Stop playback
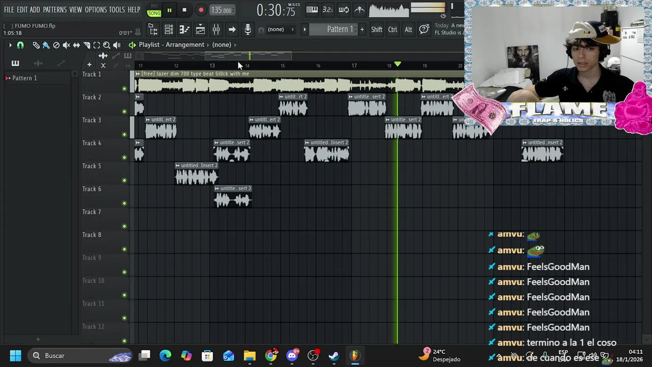 pyautogui.click(x=184, y=10)
